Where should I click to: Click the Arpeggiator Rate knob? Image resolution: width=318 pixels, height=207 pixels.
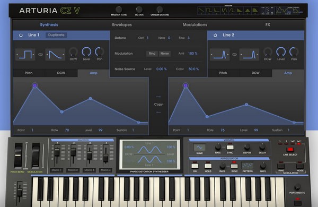point(223,166)
